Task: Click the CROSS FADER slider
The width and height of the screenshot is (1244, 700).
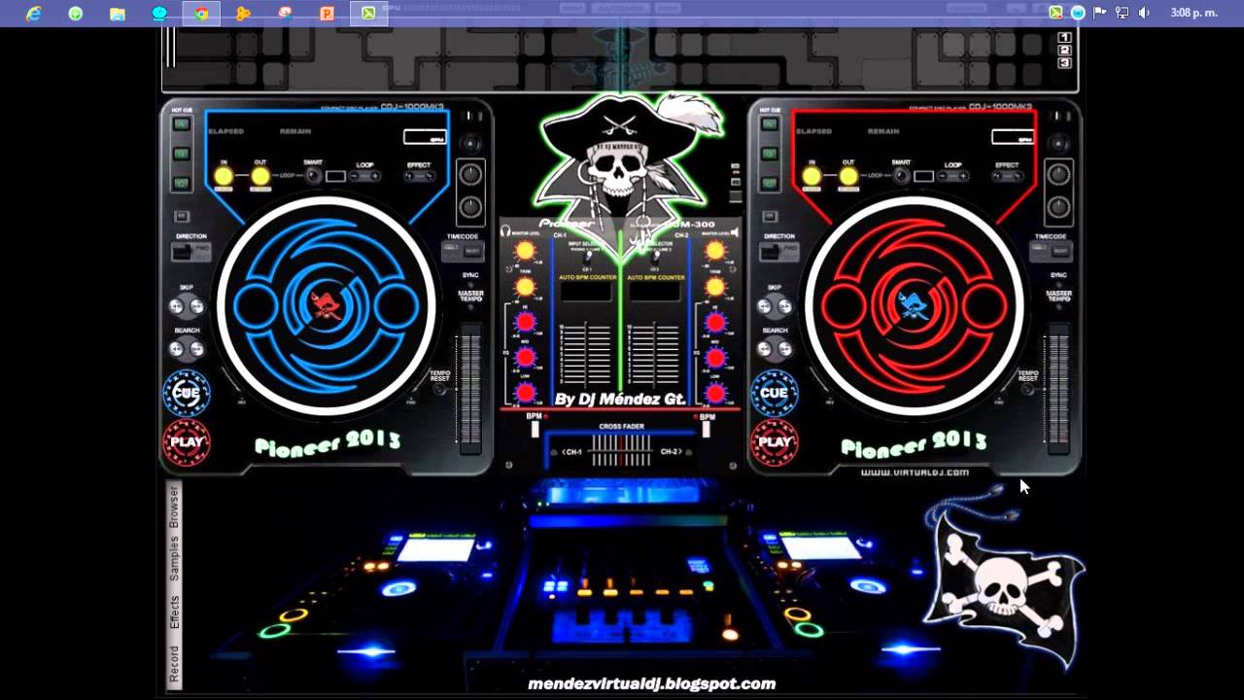Action: pos(621,450)
